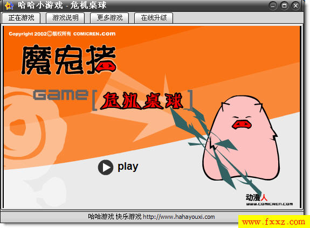Click the pink pig character
Screen dimensions: 310x228
(x=241, y=139)
